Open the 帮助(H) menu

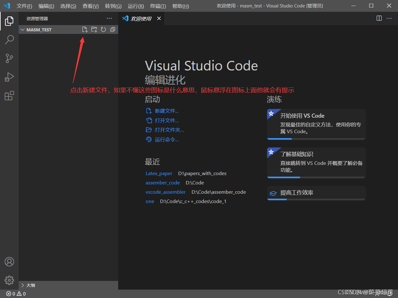[x=181, y=6]
